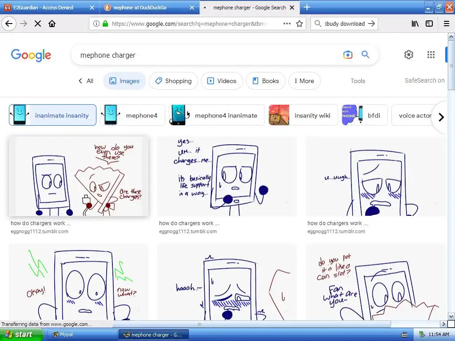Close the mephone at DuckDuckGo tab
The image size is (455, 341).
click(192, 8)
